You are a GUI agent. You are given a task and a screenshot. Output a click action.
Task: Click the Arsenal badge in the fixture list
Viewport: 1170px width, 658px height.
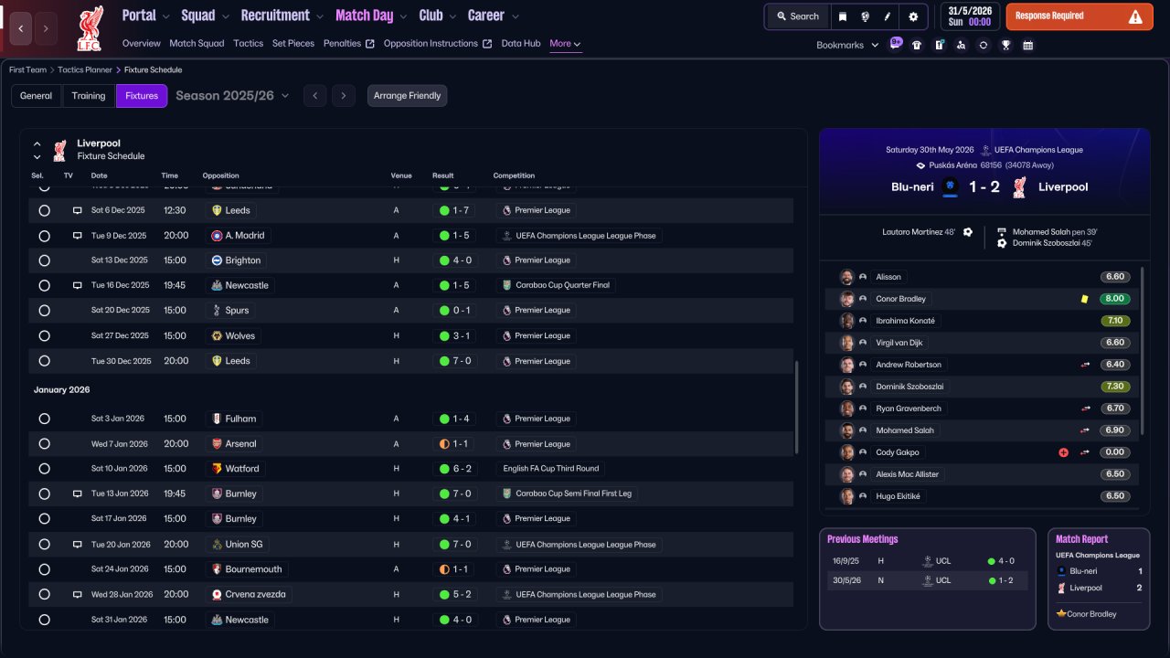click(x=217, y=444)
